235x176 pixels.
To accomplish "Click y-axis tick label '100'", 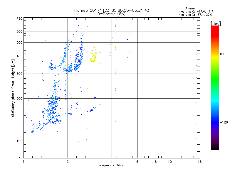I will [19, 141].
